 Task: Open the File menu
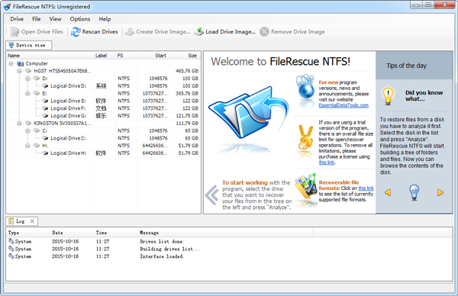pyautogui.click(x=36, y=19)
